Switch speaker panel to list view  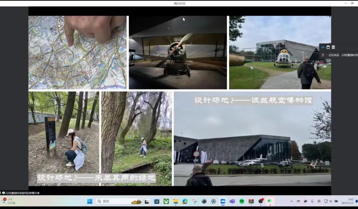coord(333,47)
